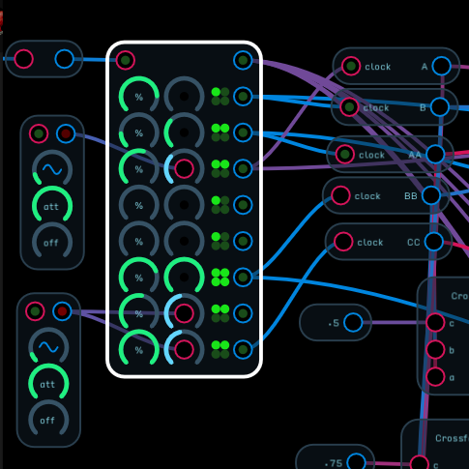Click the four-dot LED grid in the first row
469x469 pixels.
click(220, 97)
